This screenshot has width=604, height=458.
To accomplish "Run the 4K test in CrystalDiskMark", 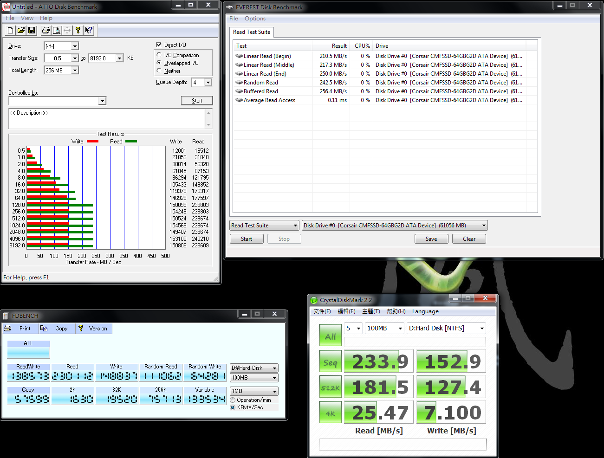I will 330,413.
